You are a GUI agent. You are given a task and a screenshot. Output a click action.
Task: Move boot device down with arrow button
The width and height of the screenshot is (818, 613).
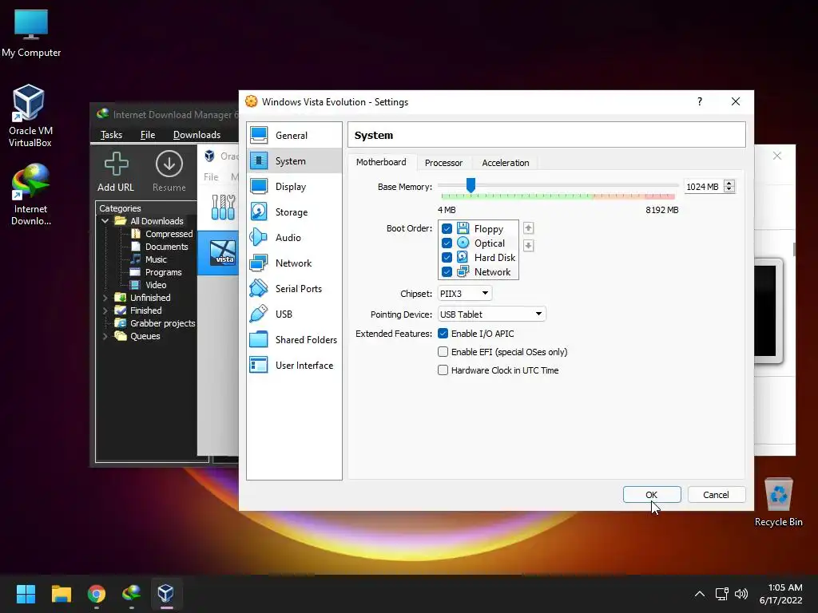click(x=528, y=246)
